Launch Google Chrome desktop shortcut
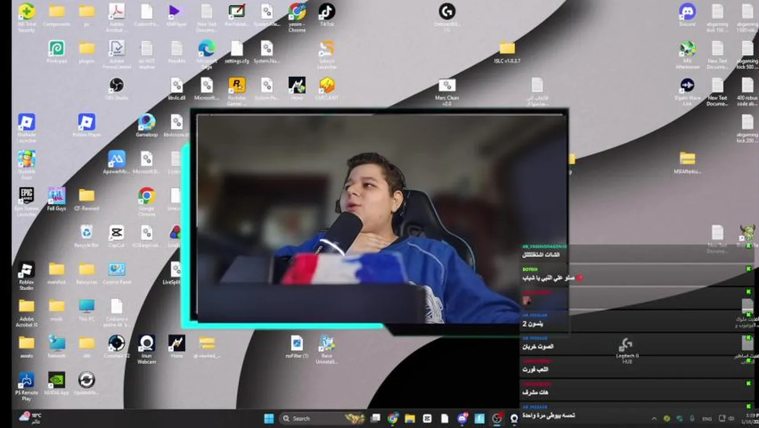Viewport: 759px width, 428px height. pyautogui.click(x=146, y=201)
